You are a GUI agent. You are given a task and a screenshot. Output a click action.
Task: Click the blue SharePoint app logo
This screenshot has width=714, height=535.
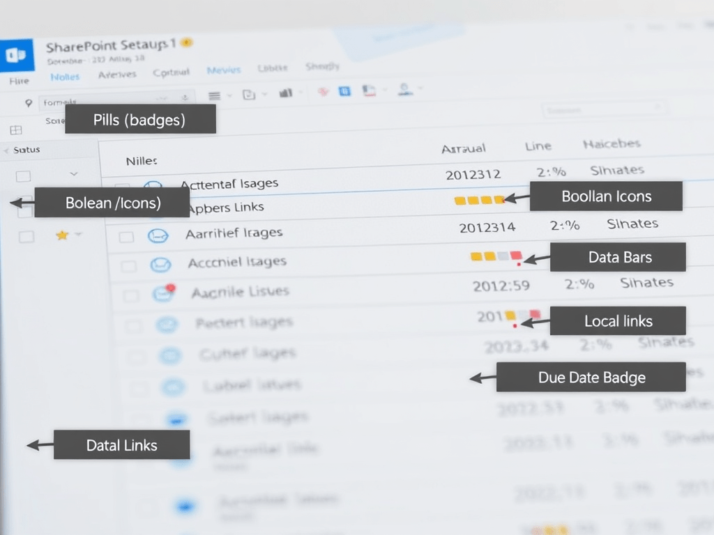pos(17,56)
